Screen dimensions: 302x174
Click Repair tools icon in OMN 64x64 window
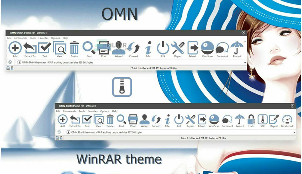coord(178,48)
